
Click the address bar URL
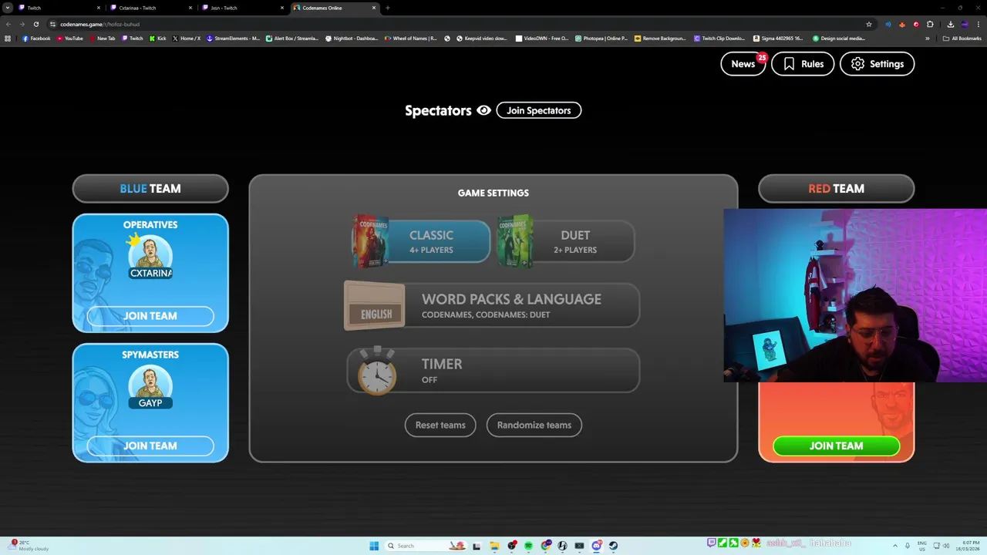click(100, 24)
